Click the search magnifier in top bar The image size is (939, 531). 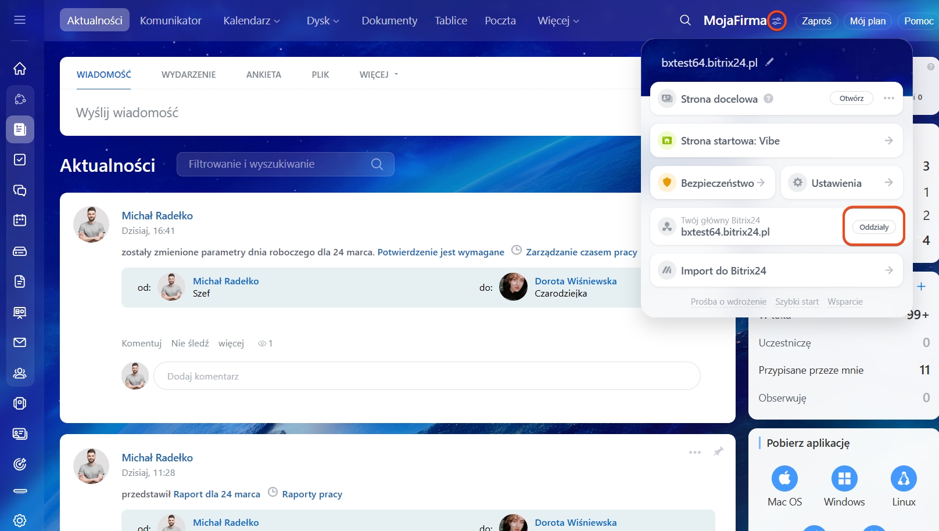click(685, 21)
